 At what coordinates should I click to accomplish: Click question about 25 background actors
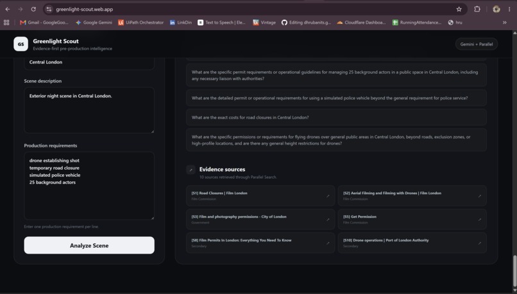pyautogui.click(x=336, y=75)
